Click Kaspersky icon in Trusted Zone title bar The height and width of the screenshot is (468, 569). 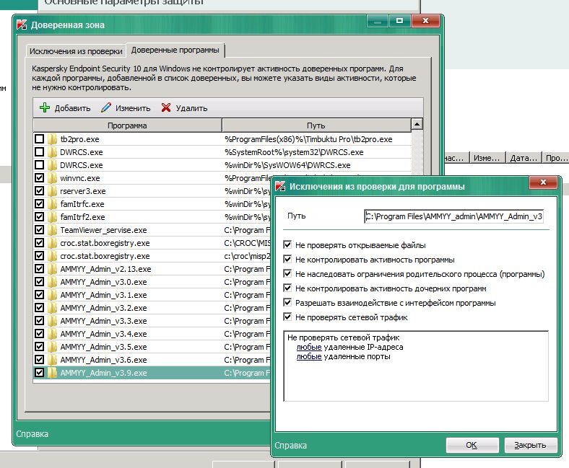coord(22,25)
